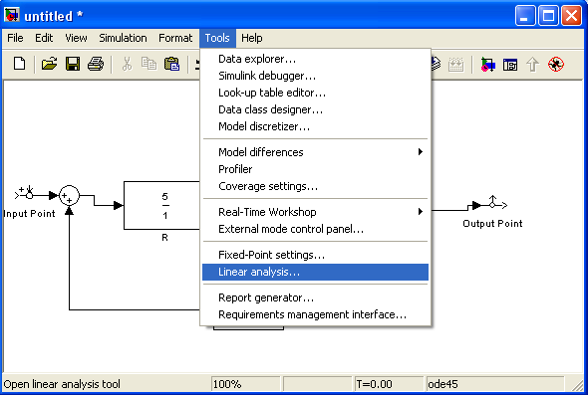Click the New model toolbar icon
588x395 pixels.
19,64
